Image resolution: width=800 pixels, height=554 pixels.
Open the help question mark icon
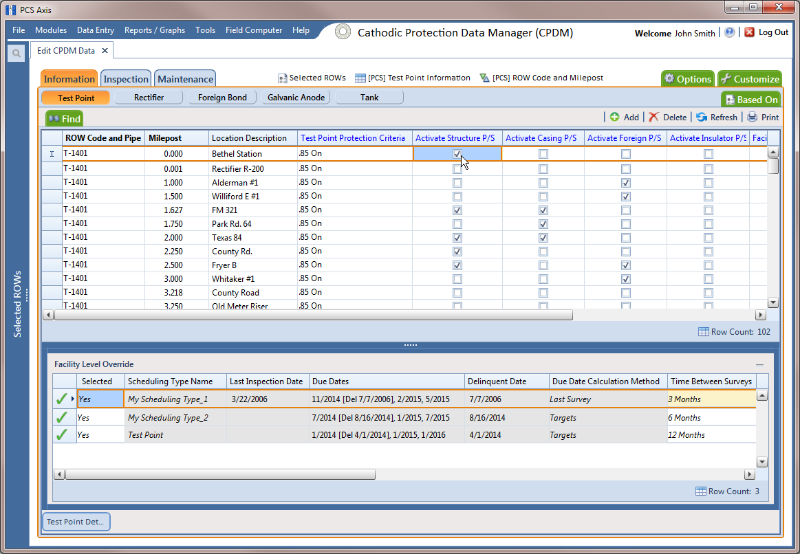pos(730,32)
